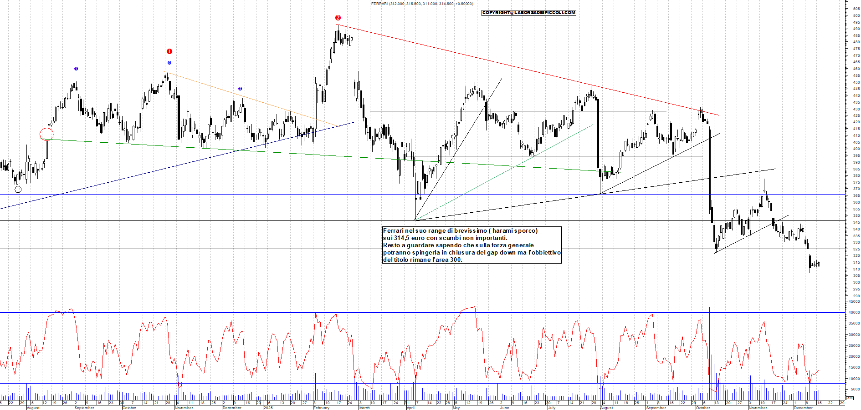Select the 300 value on the price axis
Viewport: 861px width, 410px height.
point(856,282)
